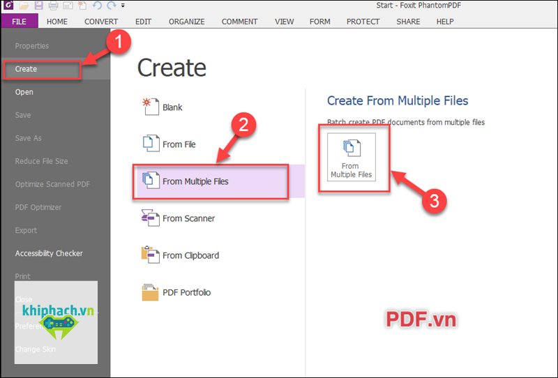
Task: Click Export in the File sidebar
Action: tap(26, 231)
